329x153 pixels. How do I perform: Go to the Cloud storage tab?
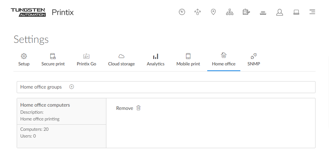121,60
